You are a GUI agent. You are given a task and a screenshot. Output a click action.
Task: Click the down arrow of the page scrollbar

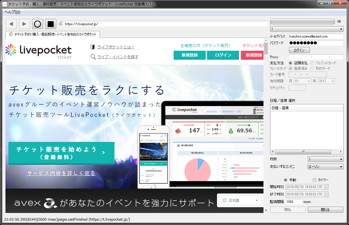[x=266, y=211]
